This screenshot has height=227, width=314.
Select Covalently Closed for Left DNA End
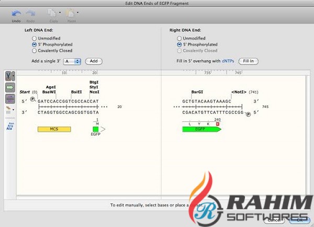pyautogui.click(x=34, y=51)
